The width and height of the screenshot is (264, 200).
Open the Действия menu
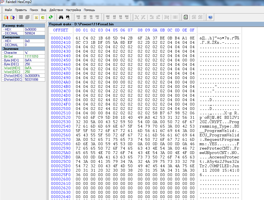click(56, 10)
